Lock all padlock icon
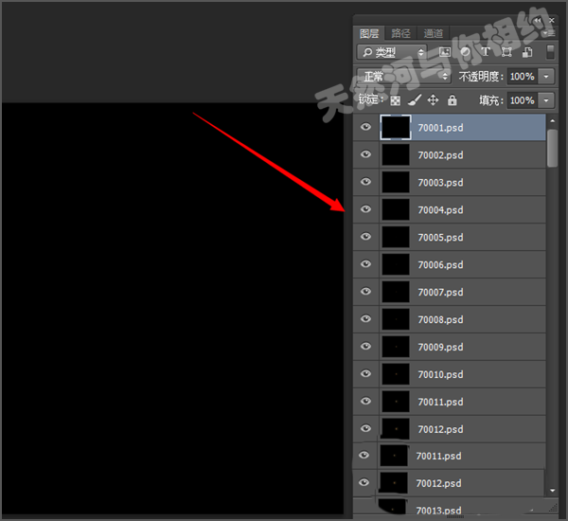568x521 pixels. point(453,99)
